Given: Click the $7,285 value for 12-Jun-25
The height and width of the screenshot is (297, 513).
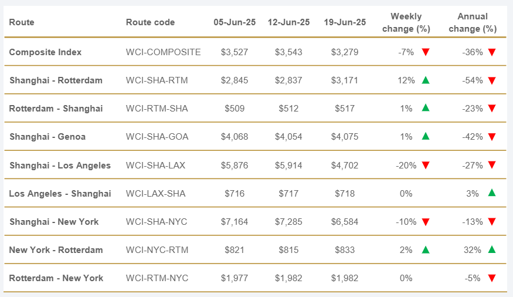Looking at the screenshot, I should coord(288,222).
